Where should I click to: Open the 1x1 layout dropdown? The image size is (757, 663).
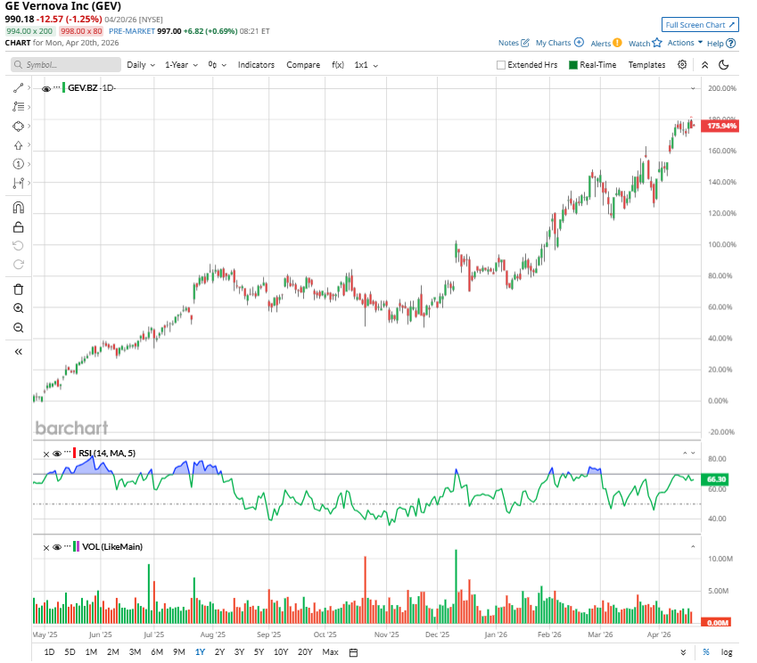point(366,65)
